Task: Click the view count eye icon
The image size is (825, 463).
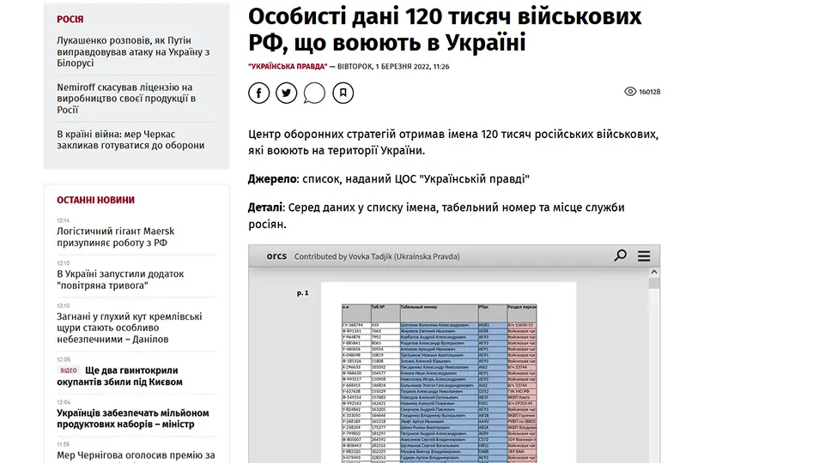Action: click(630, 92)
